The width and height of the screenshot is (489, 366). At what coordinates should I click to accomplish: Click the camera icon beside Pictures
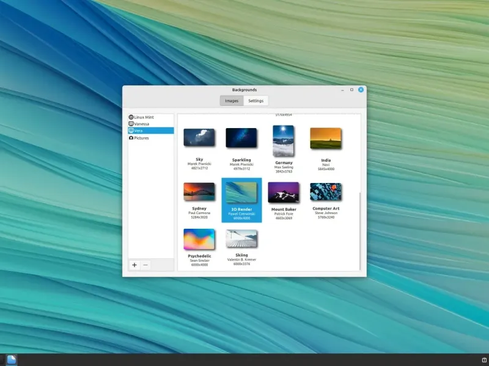[x=131, y=138]
